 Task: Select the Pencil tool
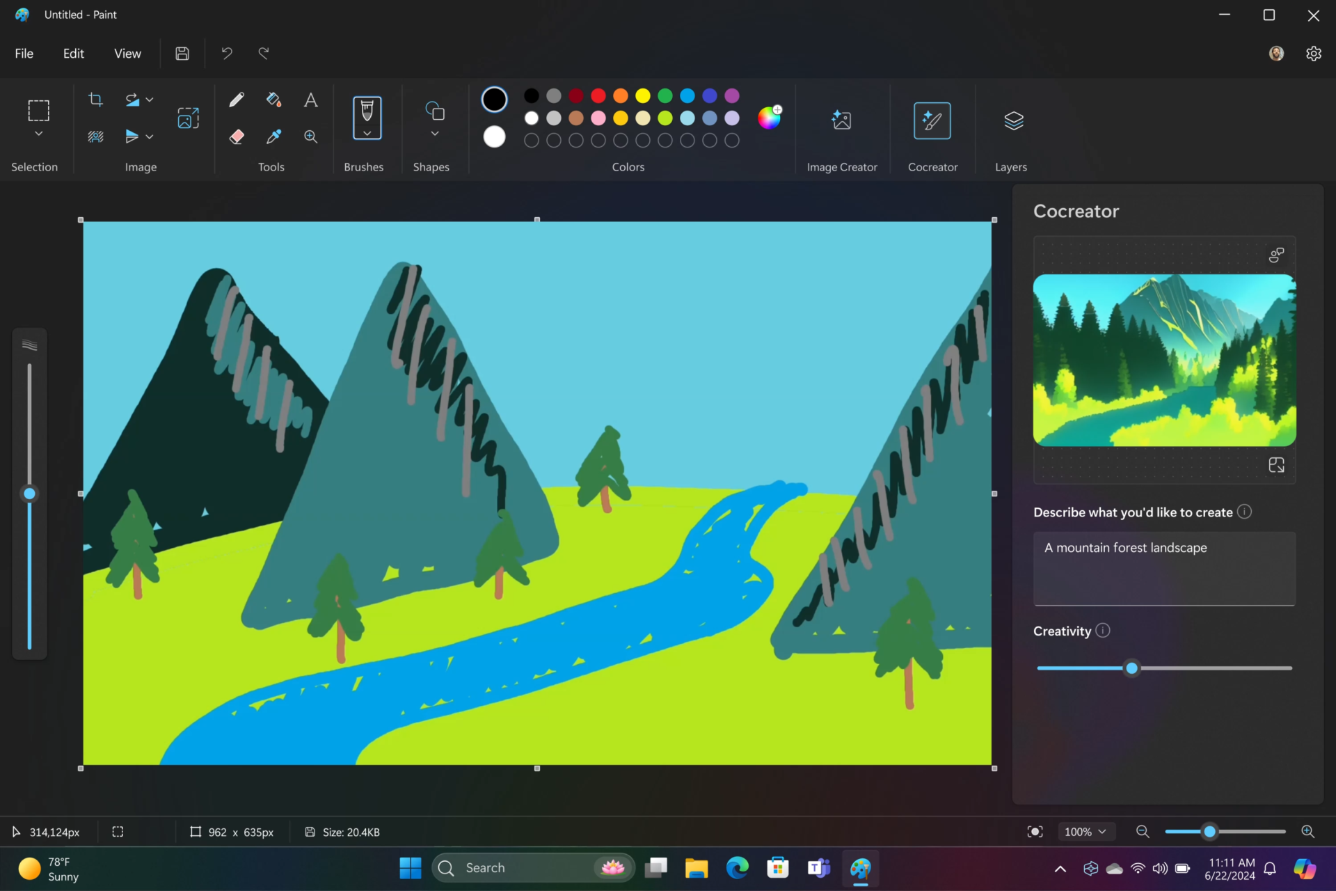point(237,100)
